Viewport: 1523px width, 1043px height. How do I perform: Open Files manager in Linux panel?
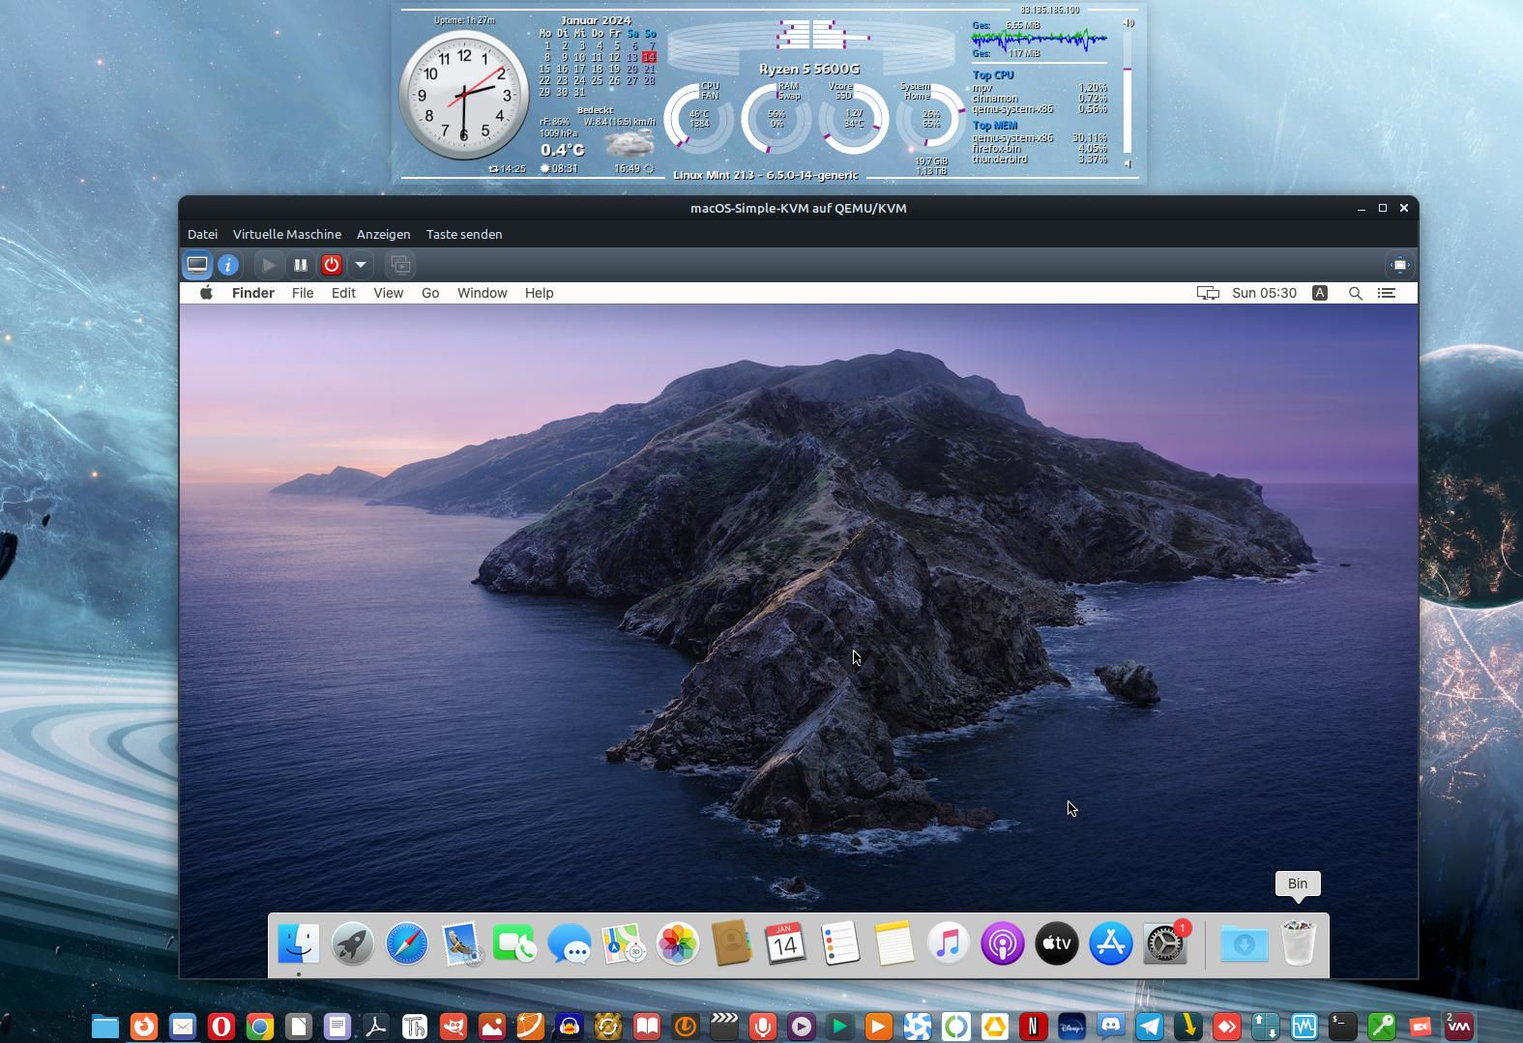click(105, 1026)
